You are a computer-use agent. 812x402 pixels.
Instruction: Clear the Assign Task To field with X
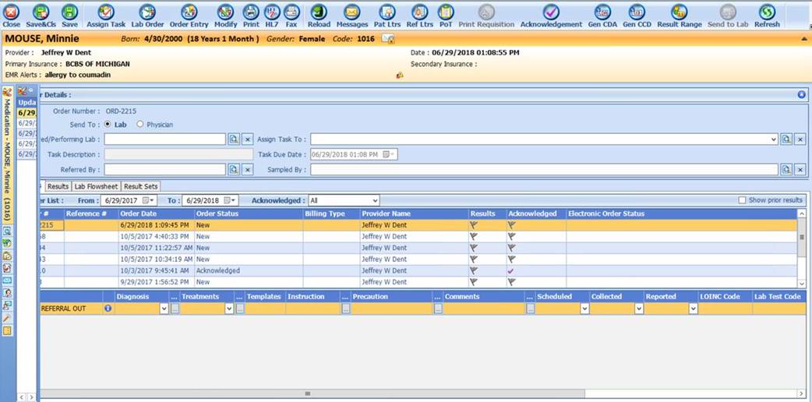tap(800, 139)
